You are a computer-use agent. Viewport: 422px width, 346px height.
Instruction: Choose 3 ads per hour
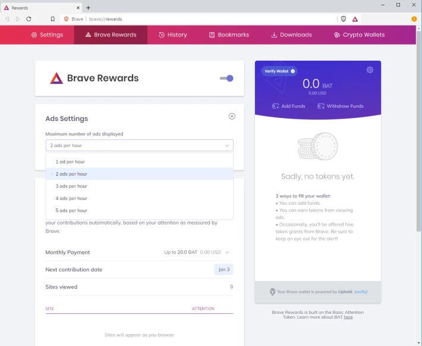(140, 186)
